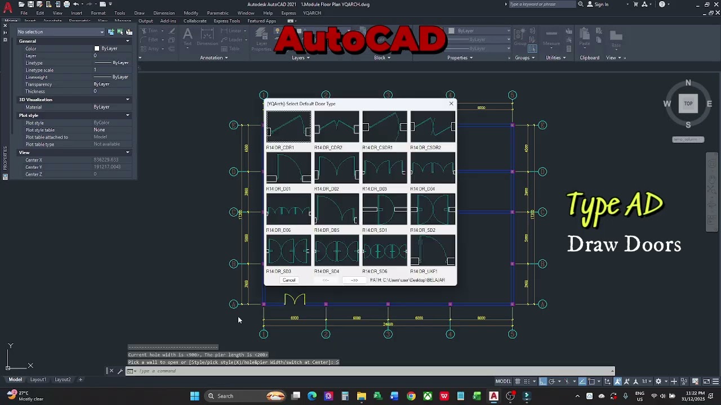Screen dimensions: 721x405
Task: Go to previous page of door types
Action: [x=326, y=280]
